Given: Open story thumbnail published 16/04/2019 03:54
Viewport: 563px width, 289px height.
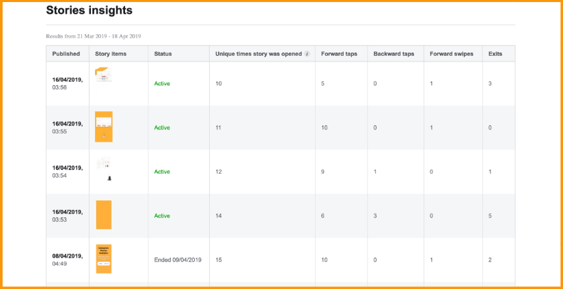Looking at the screenshot, I should click(104, 170).
